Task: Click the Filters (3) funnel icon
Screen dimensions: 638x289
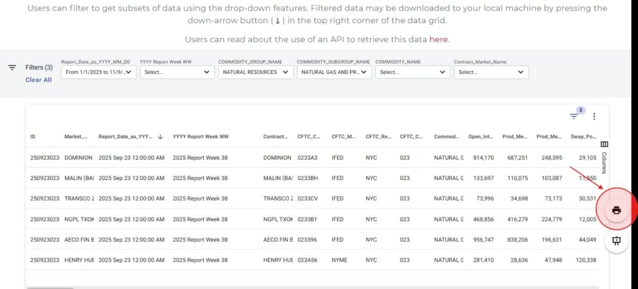Action: click(12, 68)
